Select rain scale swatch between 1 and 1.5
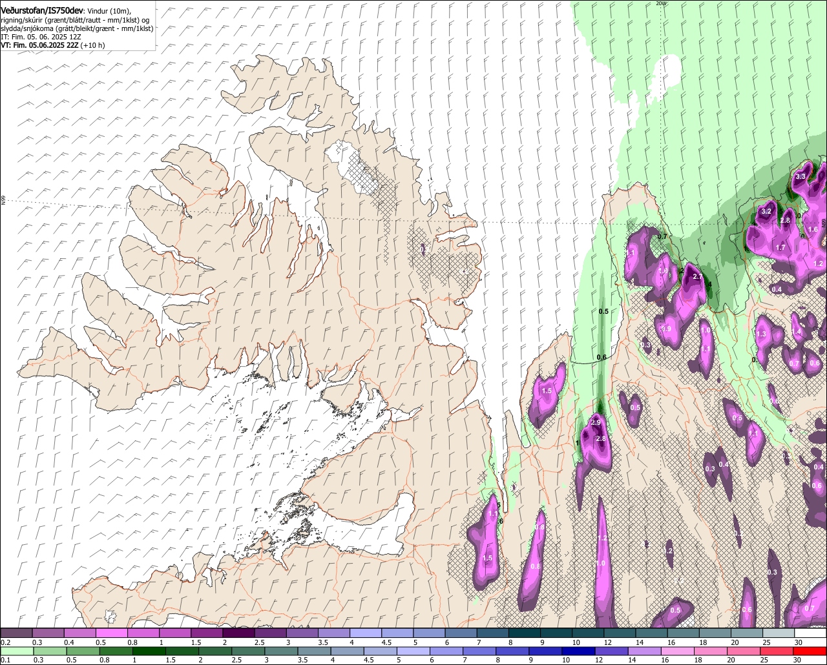827x665 pixels. pos(150,651)
